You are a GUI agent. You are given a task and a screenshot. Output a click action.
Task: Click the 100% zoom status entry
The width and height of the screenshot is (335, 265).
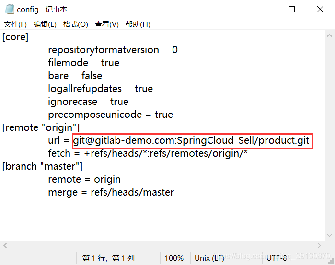[174, 258]
